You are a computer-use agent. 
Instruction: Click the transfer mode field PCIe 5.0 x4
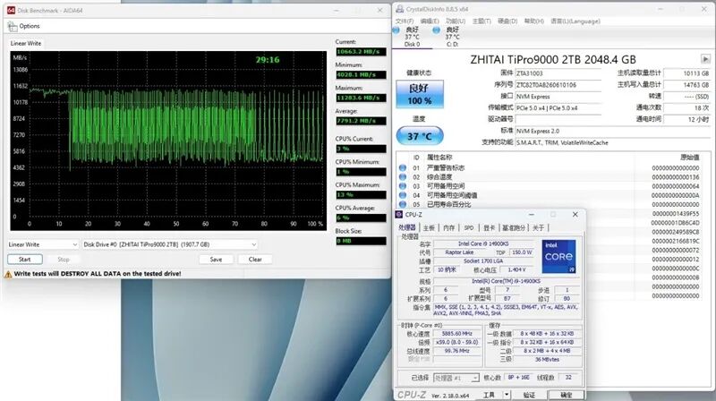tap(558, 108)
